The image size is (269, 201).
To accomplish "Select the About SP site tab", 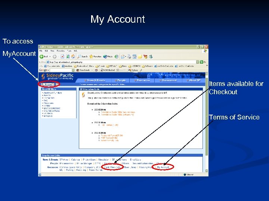I will (x=194, y=80).
